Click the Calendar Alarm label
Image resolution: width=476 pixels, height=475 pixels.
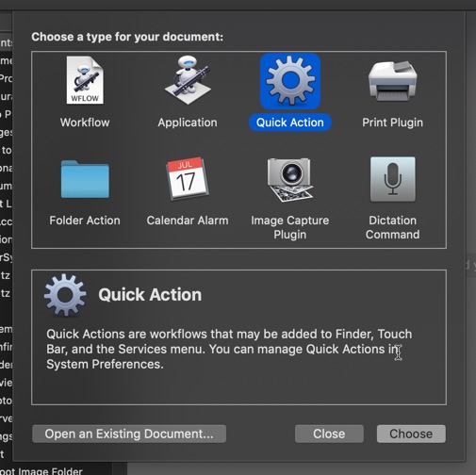point(188,221)
